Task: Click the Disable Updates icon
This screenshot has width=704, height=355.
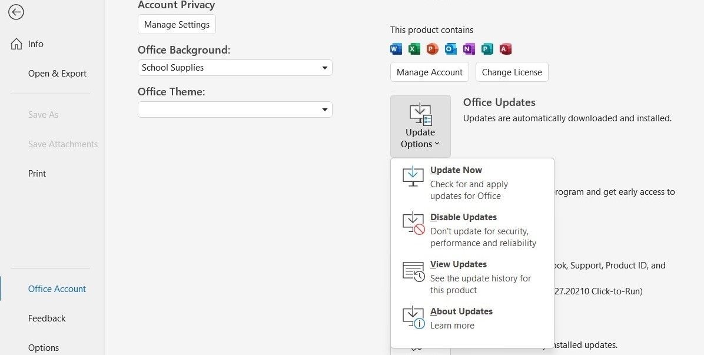Action: point(413,224)
